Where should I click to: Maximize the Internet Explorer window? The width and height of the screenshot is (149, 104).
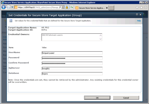pos(144,2)
